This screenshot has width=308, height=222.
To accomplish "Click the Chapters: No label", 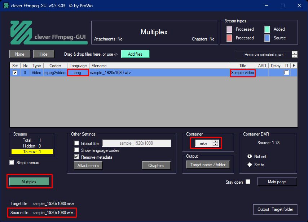I will point(203,39).
